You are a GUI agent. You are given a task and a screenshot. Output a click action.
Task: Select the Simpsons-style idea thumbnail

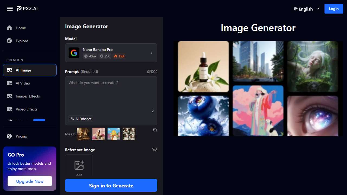point(114,134)
